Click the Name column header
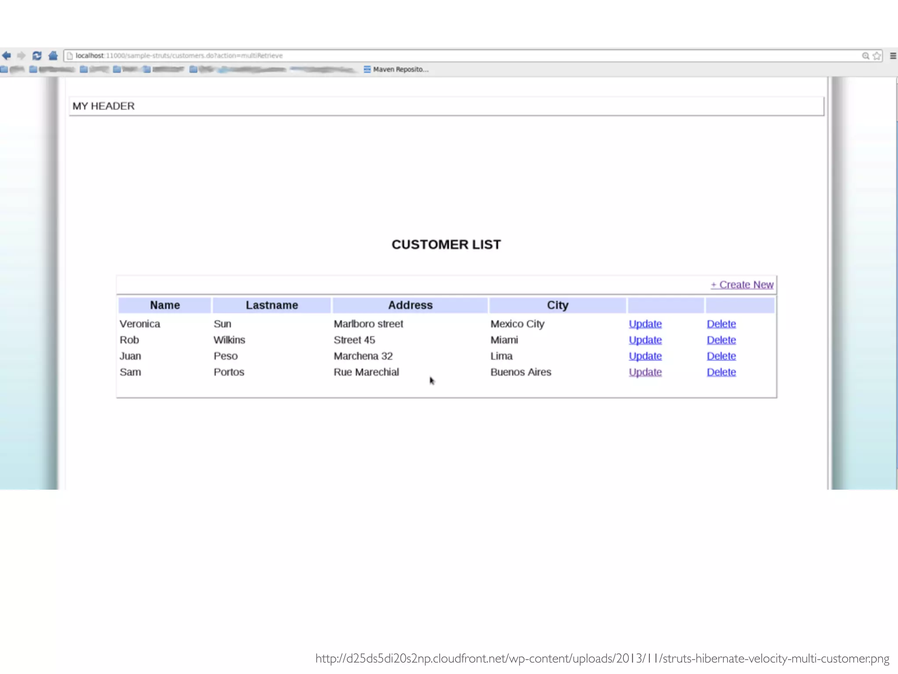 [x=165, y=305]
